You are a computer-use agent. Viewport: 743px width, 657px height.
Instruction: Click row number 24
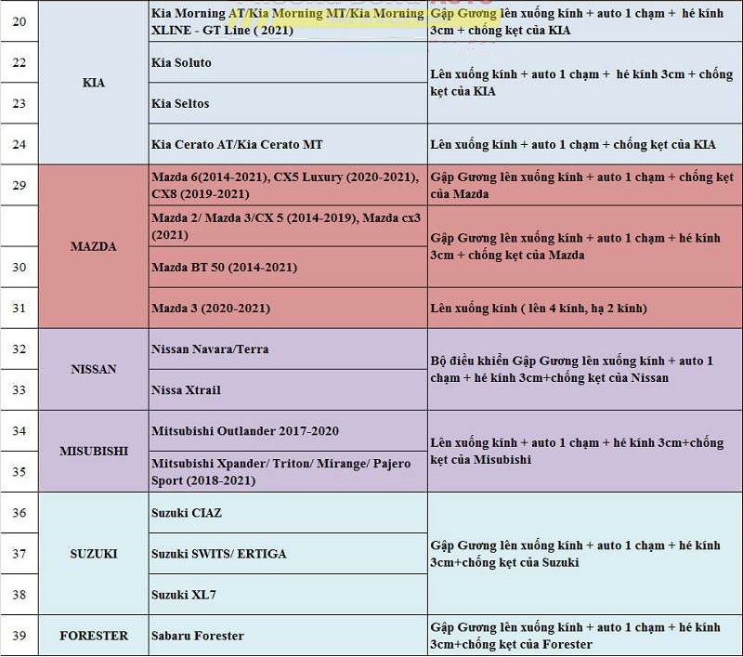pos(19,144)
